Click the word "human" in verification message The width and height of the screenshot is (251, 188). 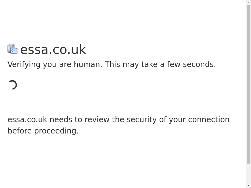[88, 65]
